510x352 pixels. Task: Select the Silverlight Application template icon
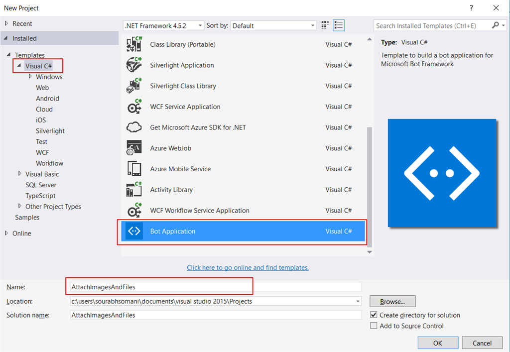(134, 65)
